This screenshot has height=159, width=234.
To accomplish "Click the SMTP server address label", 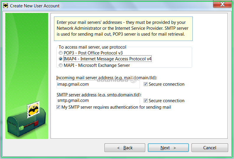I will click(x=99, y=95).
